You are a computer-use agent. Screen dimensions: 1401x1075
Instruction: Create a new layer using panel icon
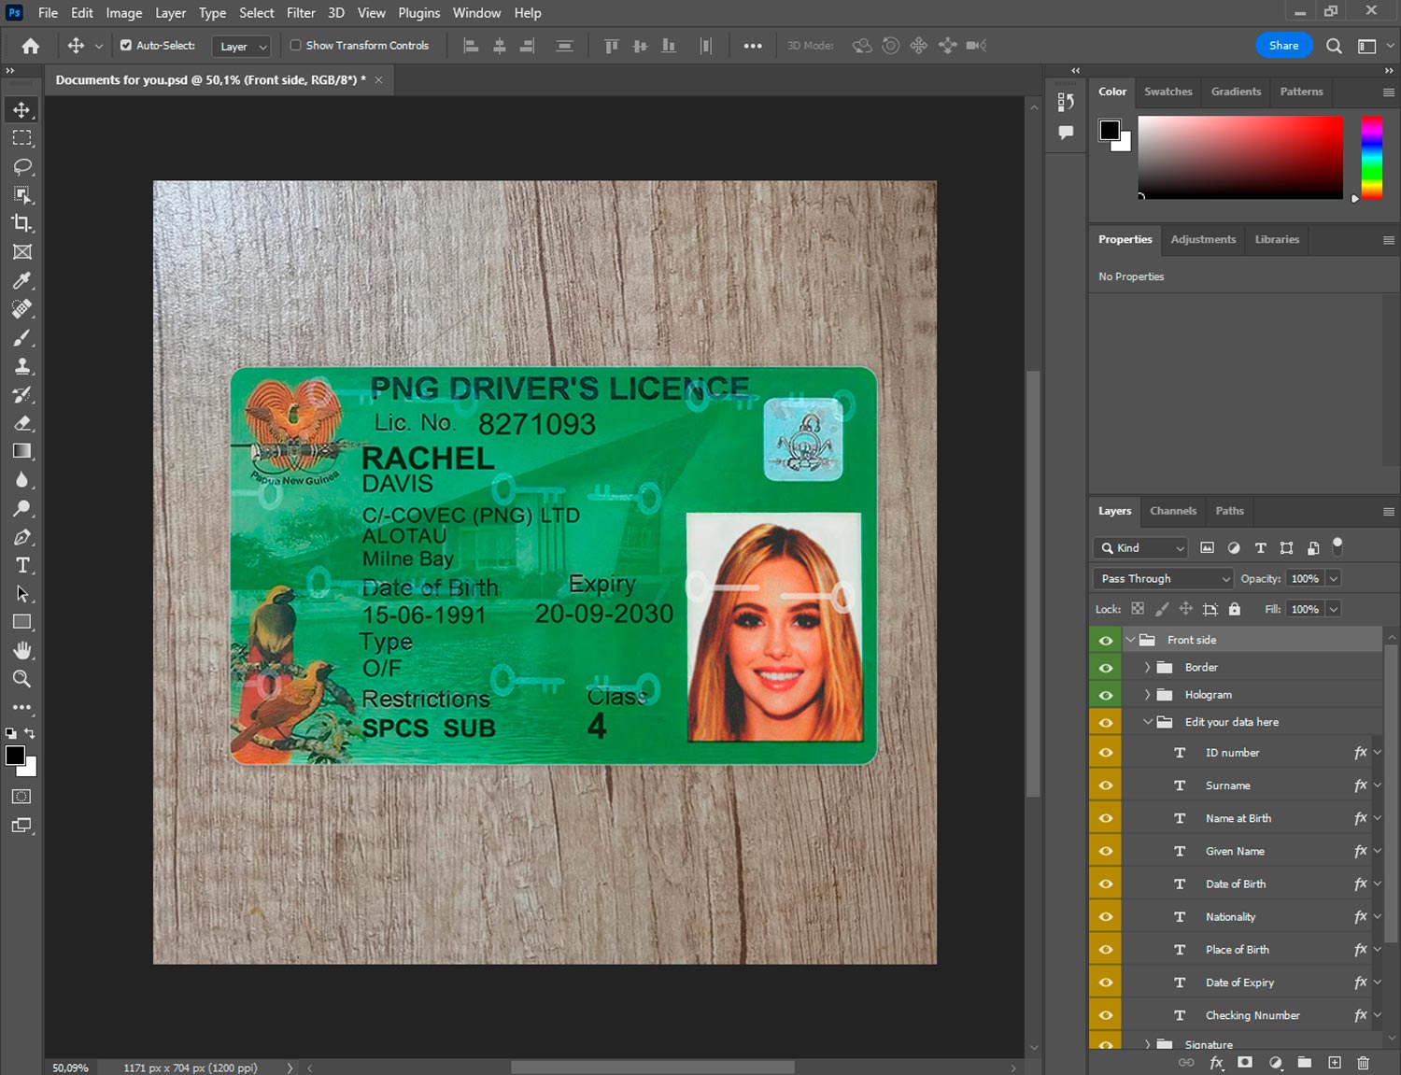pos(1335,1063)
